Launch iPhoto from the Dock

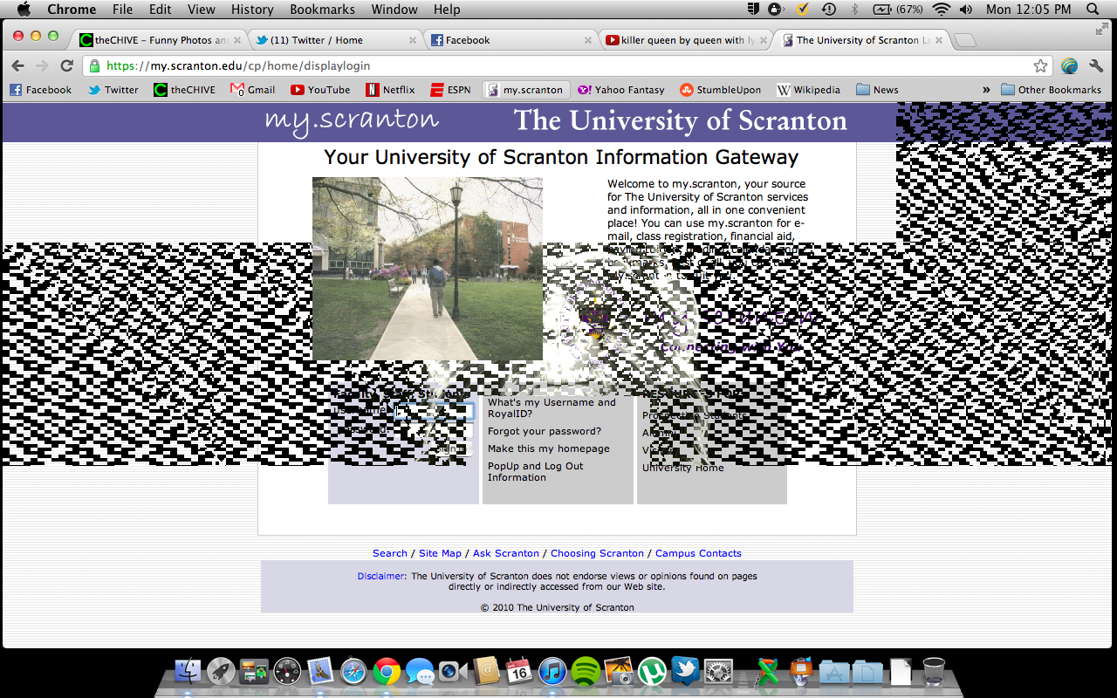(619, 670)
